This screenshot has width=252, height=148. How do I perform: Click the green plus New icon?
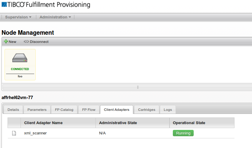click(6, 41)
